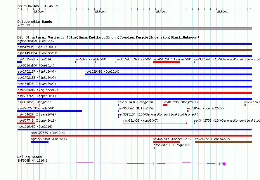
Task: Click the Cytogenetic Bands track title
Action: tap(35, 22)
